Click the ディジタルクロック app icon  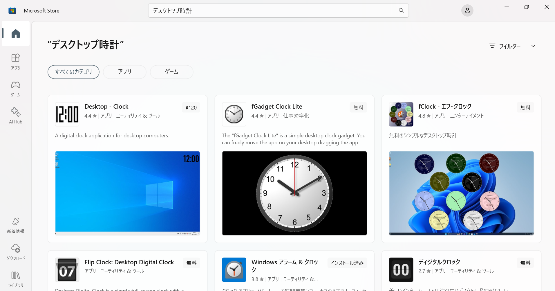pos(401,270)
